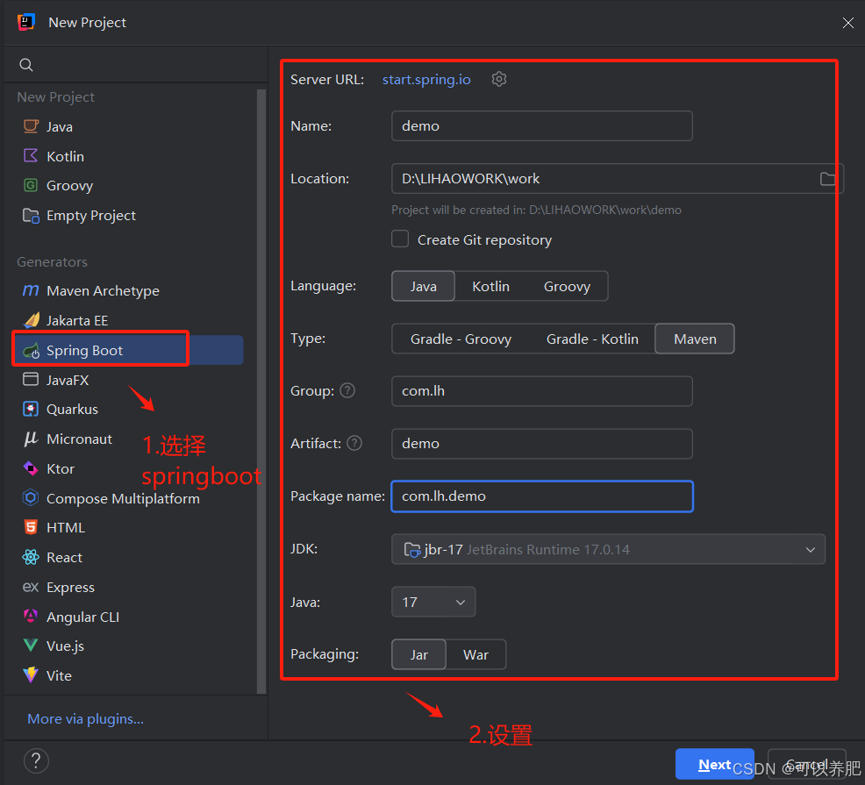Click the Maven Archetype m icon
865x785 pixels.
[31, 290]
